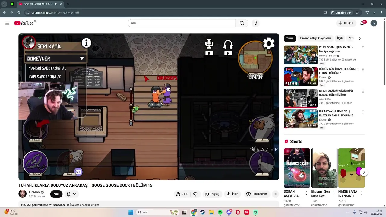
Task: Click the YouTube search magnifier button
Action: click(x=242, y=23)
